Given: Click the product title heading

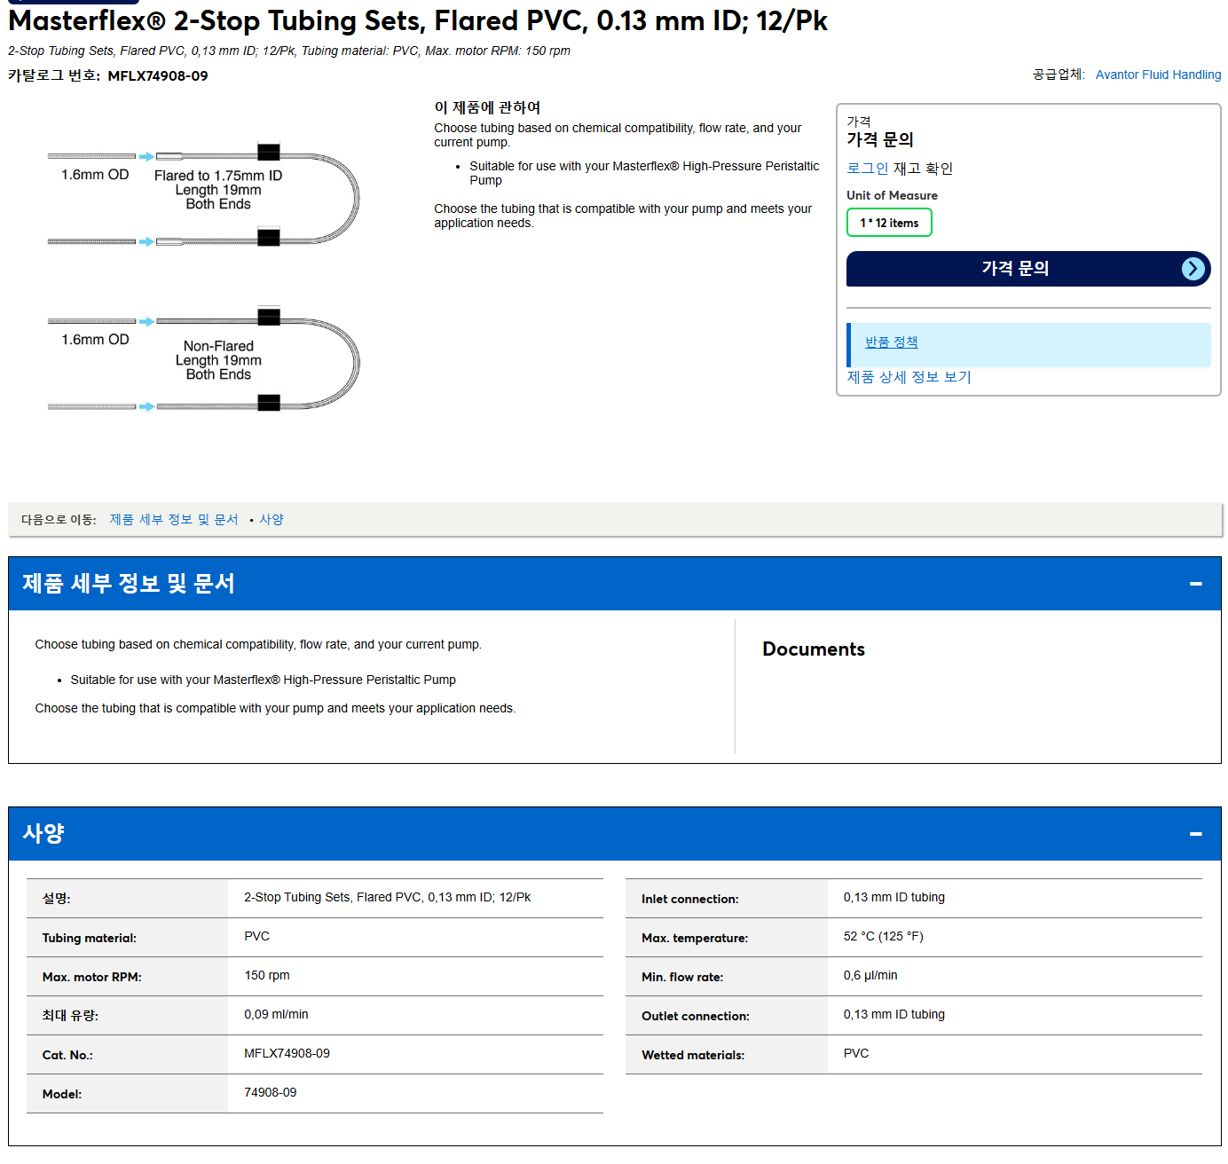Looking at the screenshot, I should pyautogui.click(x=418, y=20).
